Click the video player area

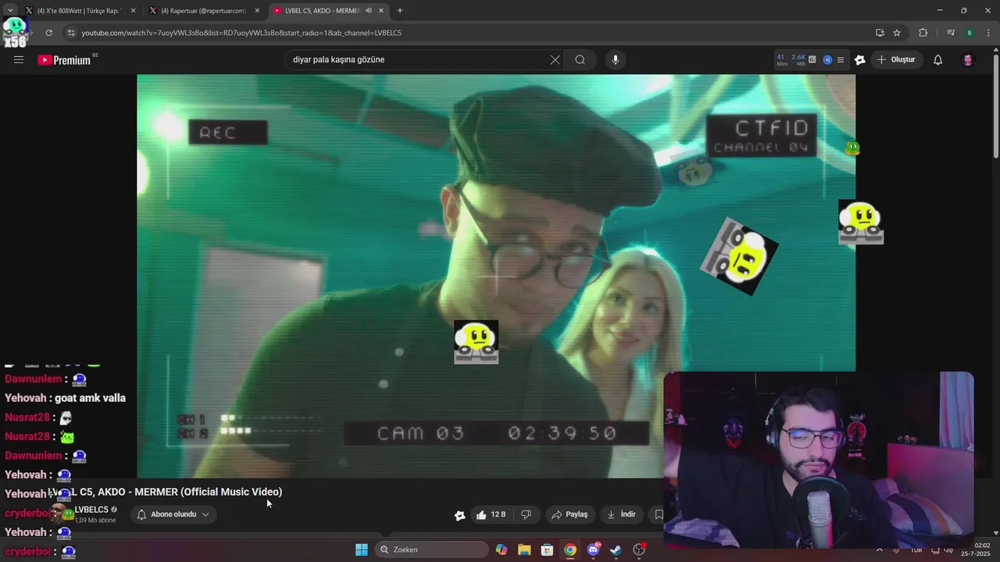[x=496, y=276]
